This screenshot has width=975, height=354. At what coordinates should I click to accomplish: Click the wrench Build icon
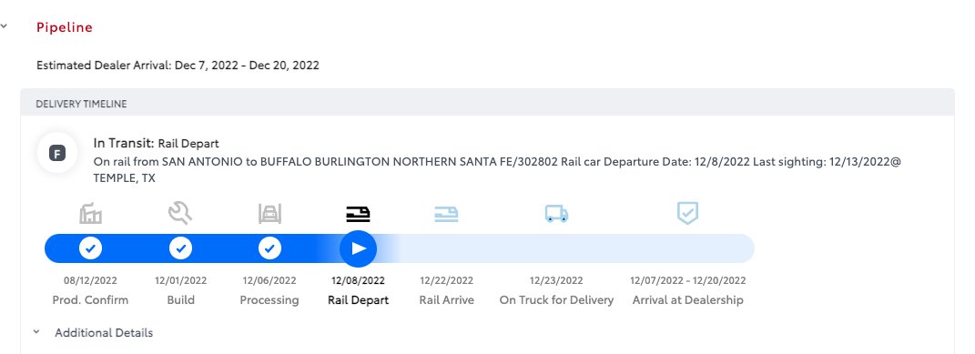[180, 213]
